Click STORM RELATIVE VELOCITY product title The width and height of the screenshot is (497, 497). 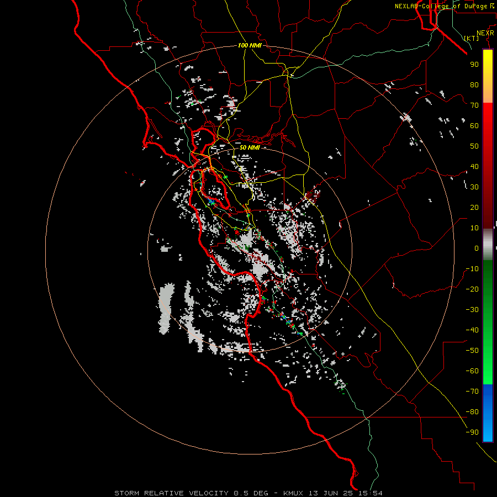tap(171, 493)
